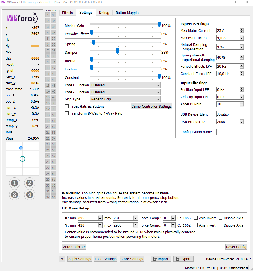The image size is (253, 271).
Task: Click the refresh icon button beside Apply Settings
Action: click(x=62, y=259)
